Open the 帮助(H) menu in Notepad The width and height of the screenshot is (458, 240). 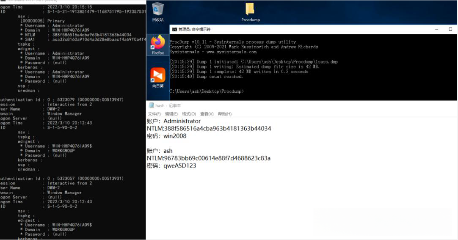point(225,114)
